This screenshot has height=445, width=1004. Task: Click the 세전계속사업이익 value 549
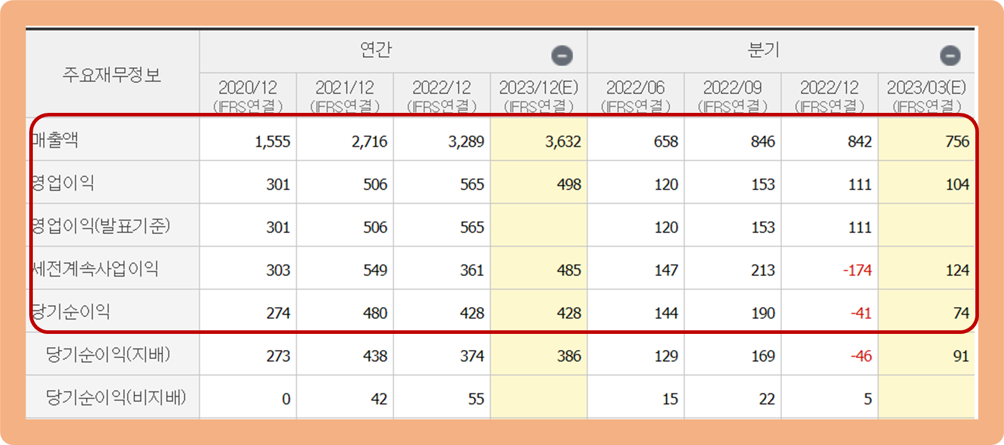click(375, 271)
